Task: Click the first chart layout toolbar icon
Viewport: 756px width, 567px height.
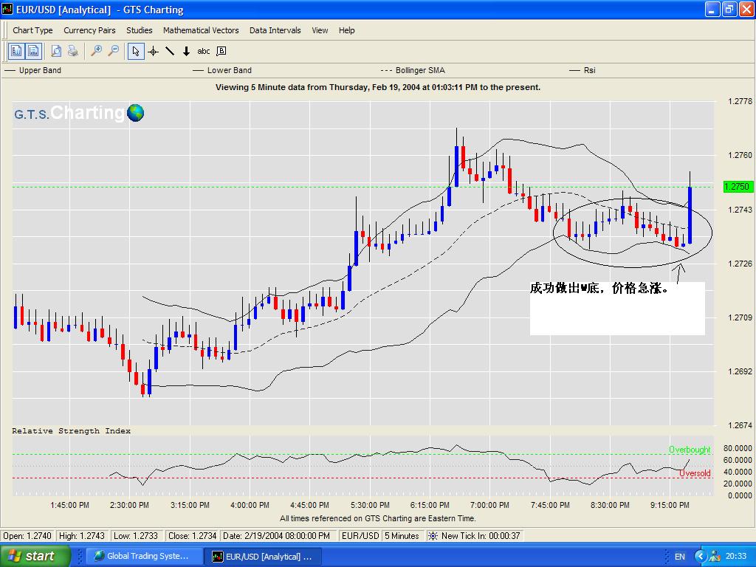Action: coord(16,51)
